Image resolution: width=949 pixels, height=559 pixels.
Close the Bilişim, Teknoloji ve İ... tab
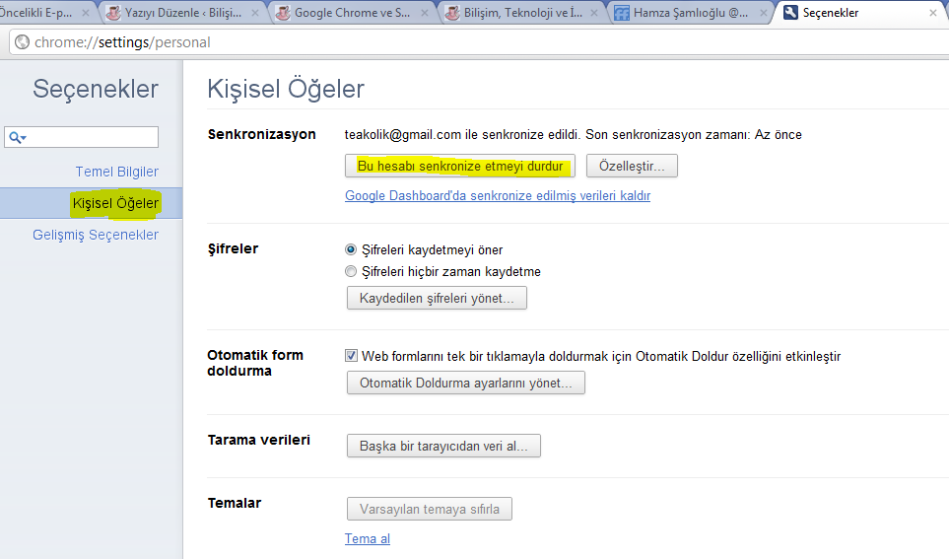point(593,13)
